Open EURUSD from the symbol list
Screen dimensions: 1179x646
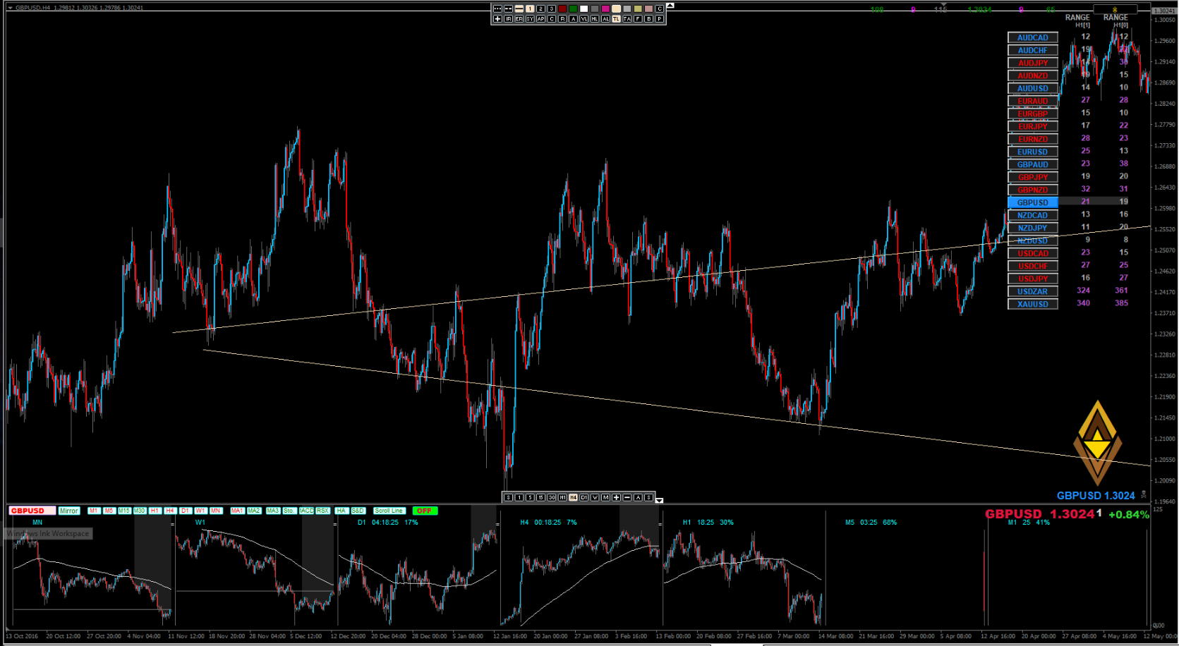pyautogui.click(x=1032, y=152)
